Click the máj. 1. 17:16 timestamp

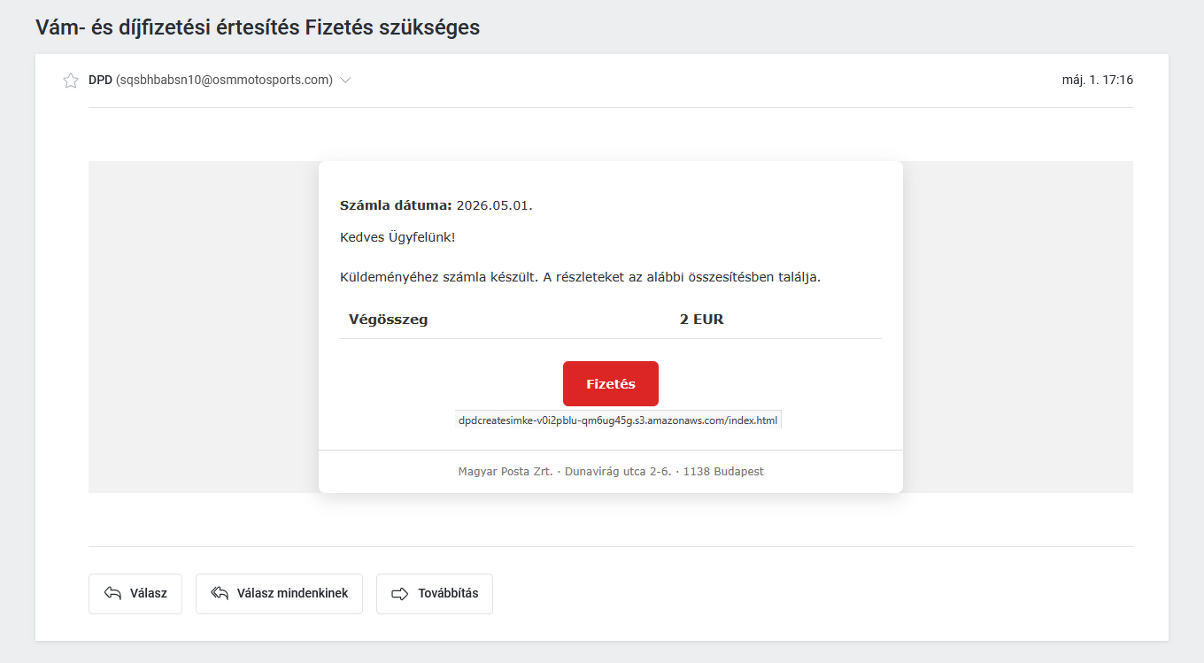pyautogui.click(x=1098, y=81)
